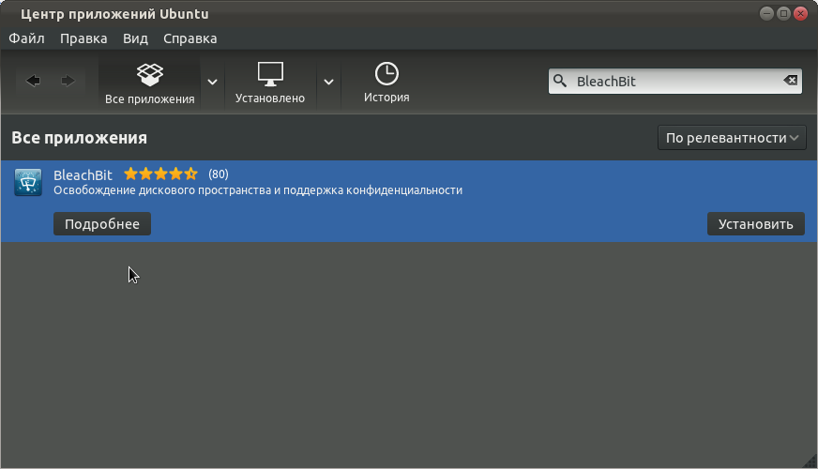Click the BleachBit description text
This screenshot has width=818, height=469.
[258, 190]
